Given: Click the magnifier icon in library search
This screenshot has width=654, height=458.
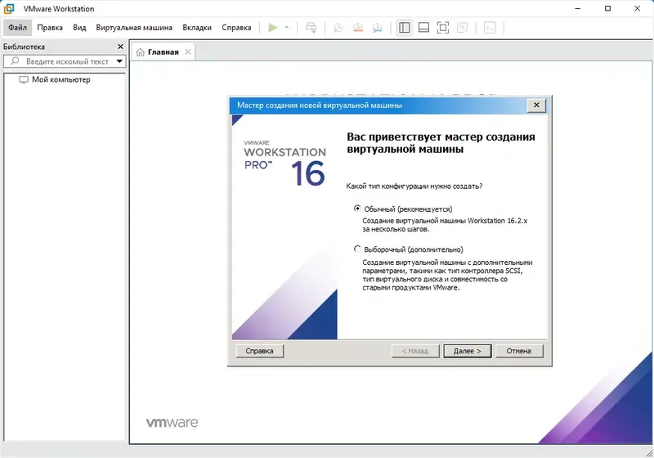Looking at the screenshot, I should [15, 61].
